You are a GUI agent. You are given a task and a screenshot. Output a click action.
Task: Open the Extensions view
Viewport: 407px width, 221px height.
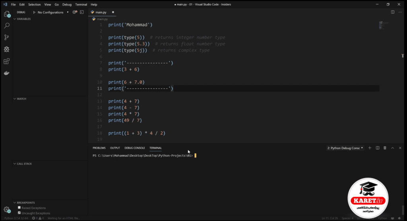tap(7, 61)
